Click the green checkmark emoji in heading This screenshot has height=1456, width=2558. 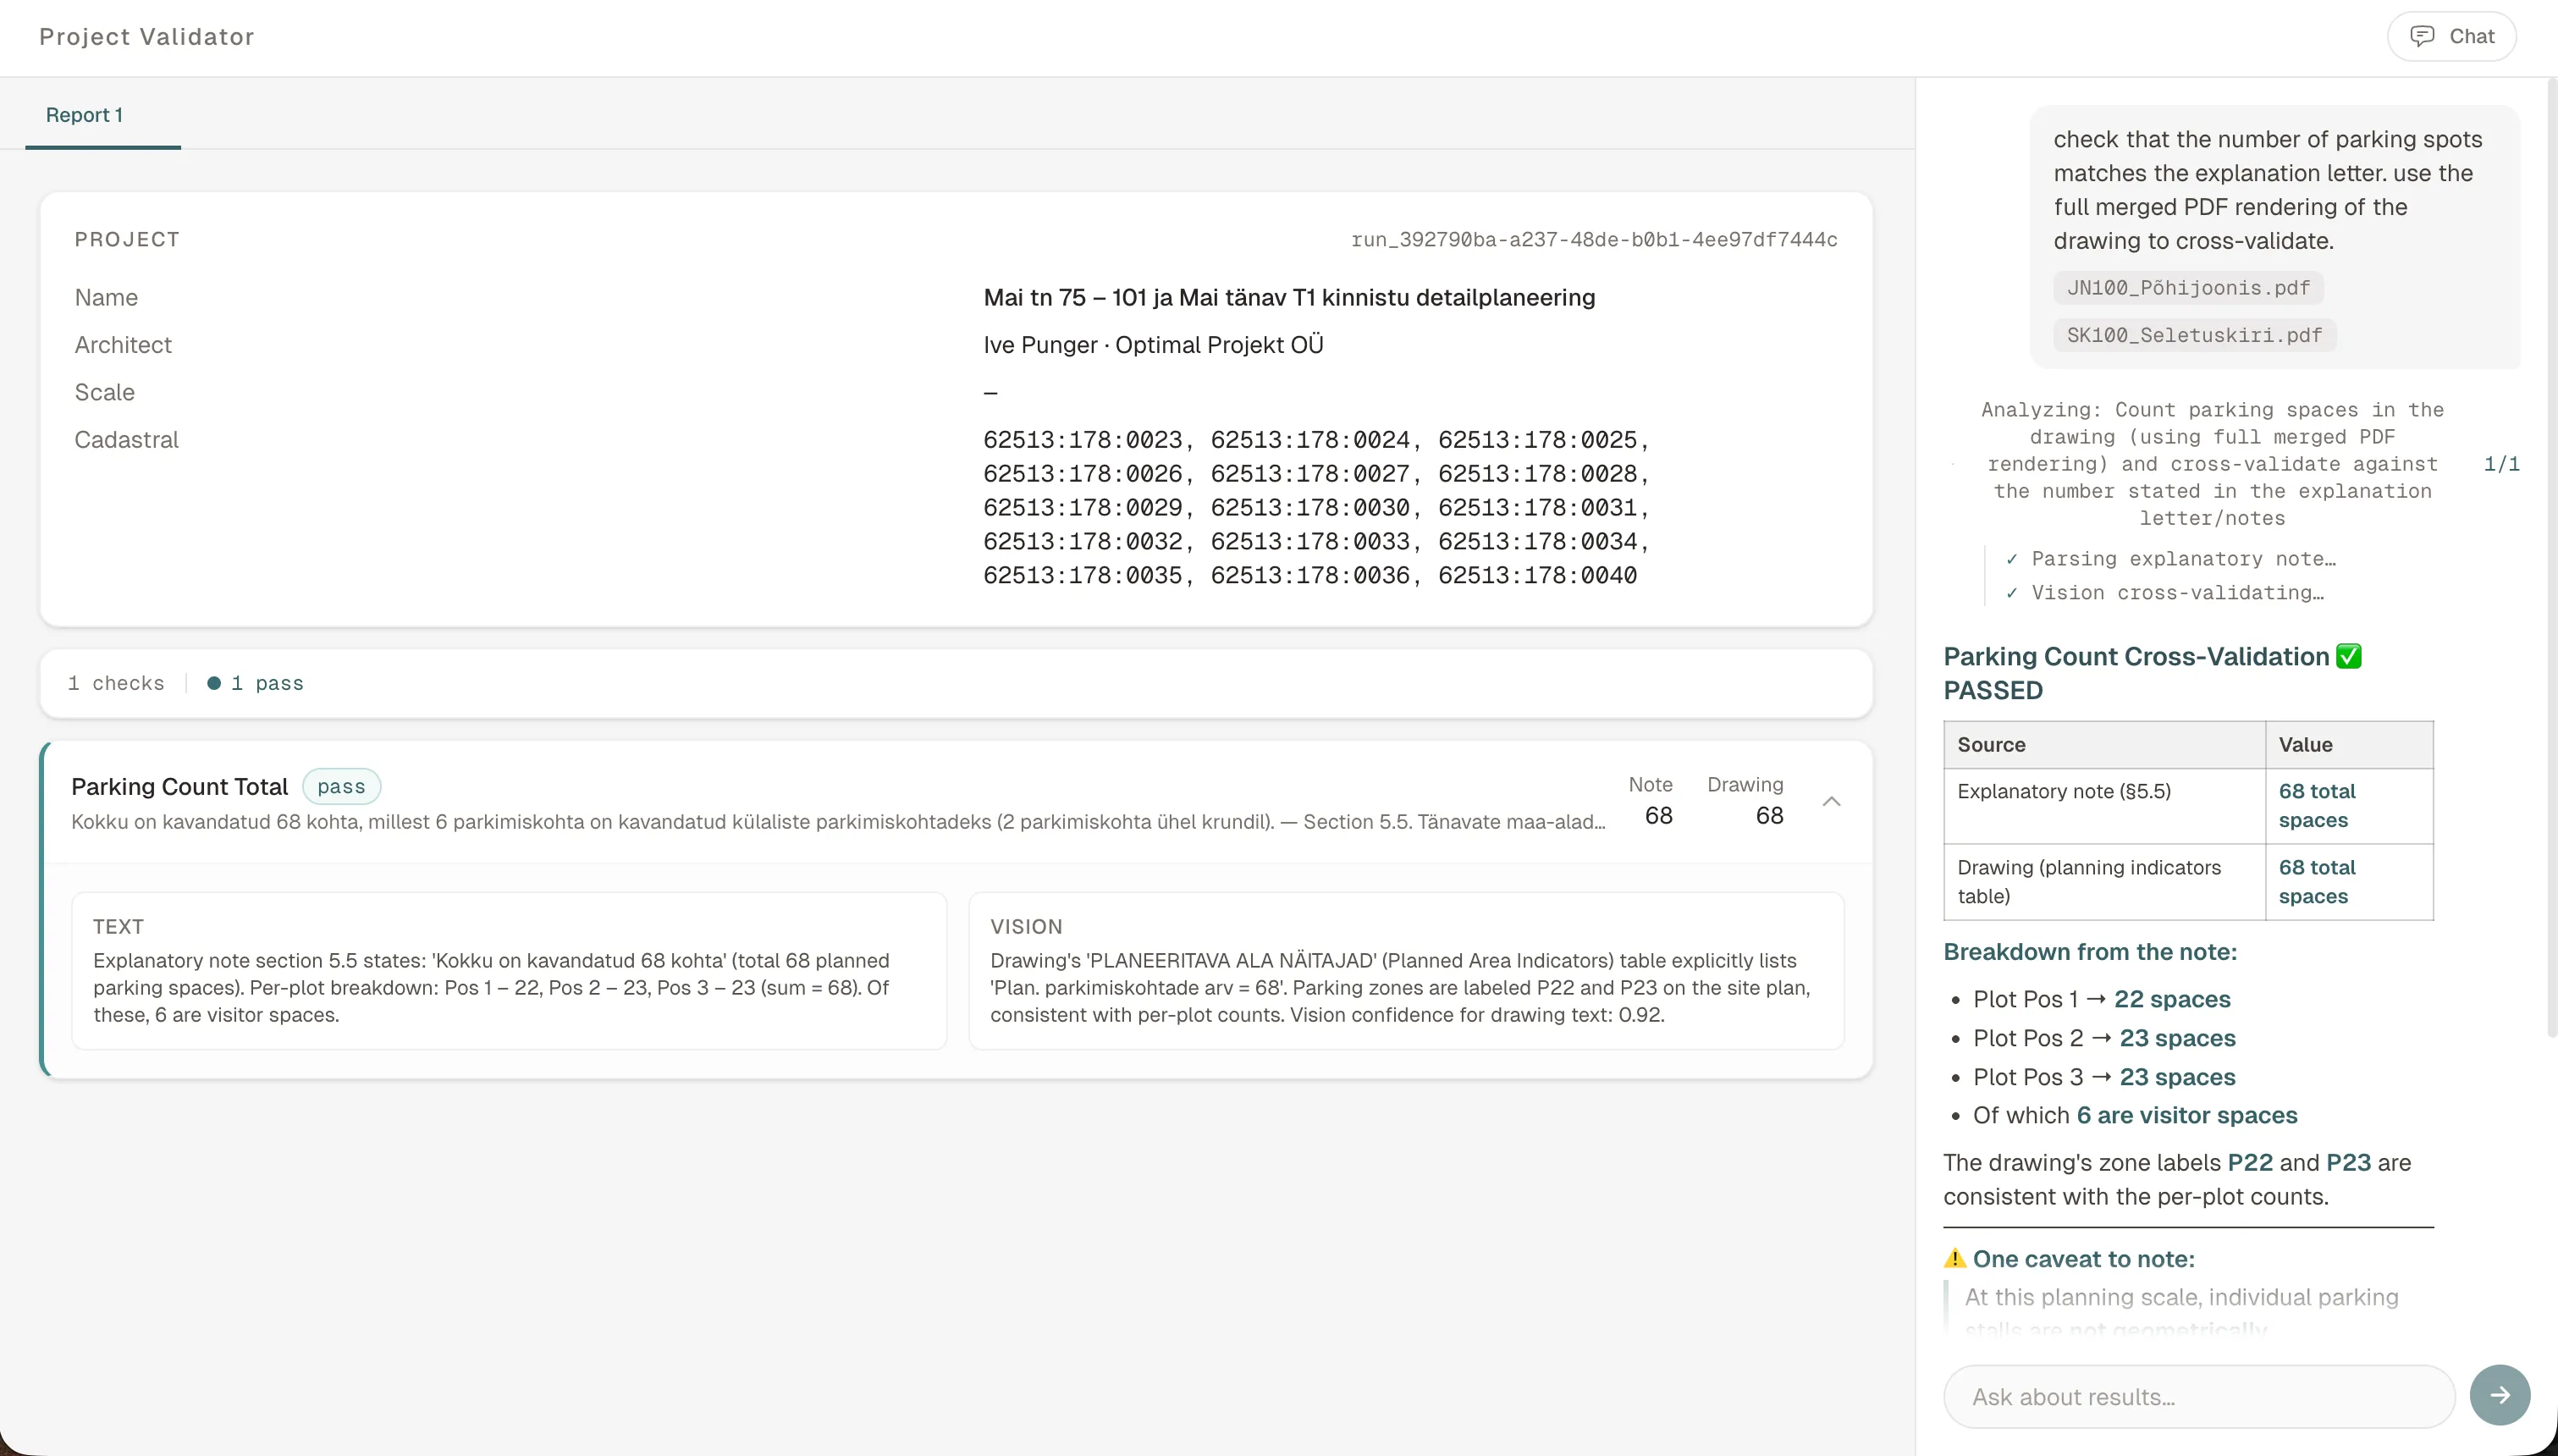point(2348,657)
